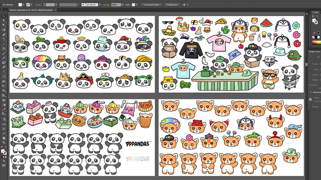321x180 pixels.
Task: Open the stroke color dropdown arrow
Action: tap(31, 5)
